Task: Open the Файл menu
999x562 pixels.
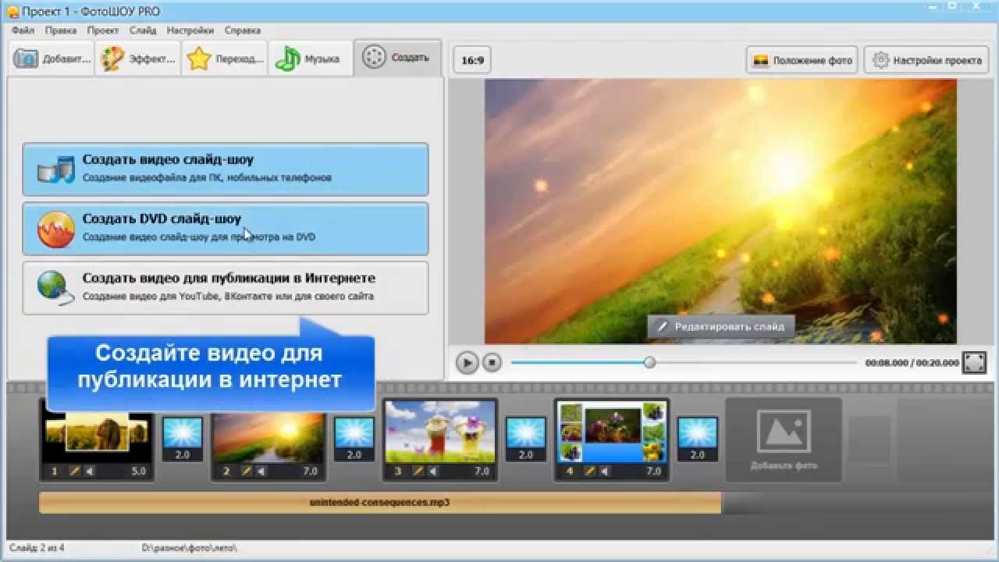Action: pyautogui.click(x=23, y=30)
